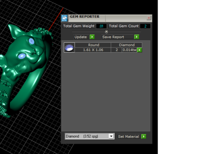The height and width of the screenshot is (154, 205).
Task: Click the Set Material button label
Action: 129,136
